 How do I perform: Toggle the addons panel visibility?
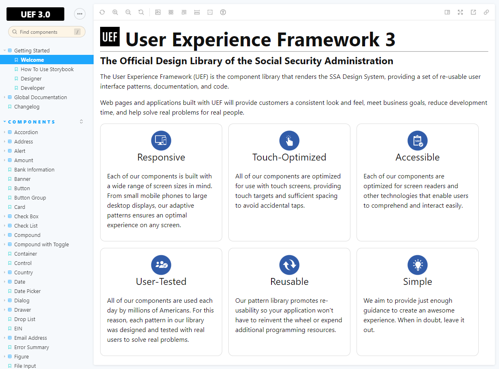coord(447,12)
